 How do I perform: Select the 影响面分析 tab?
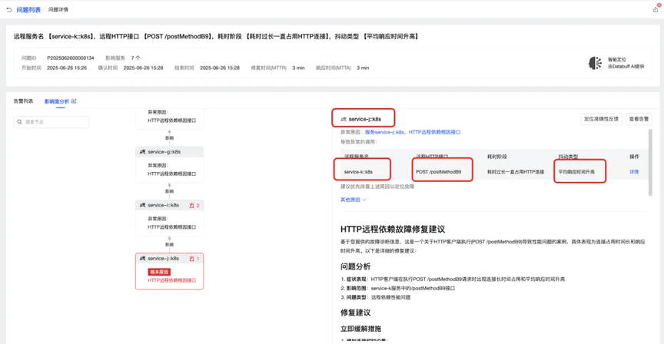click(57, 101)
